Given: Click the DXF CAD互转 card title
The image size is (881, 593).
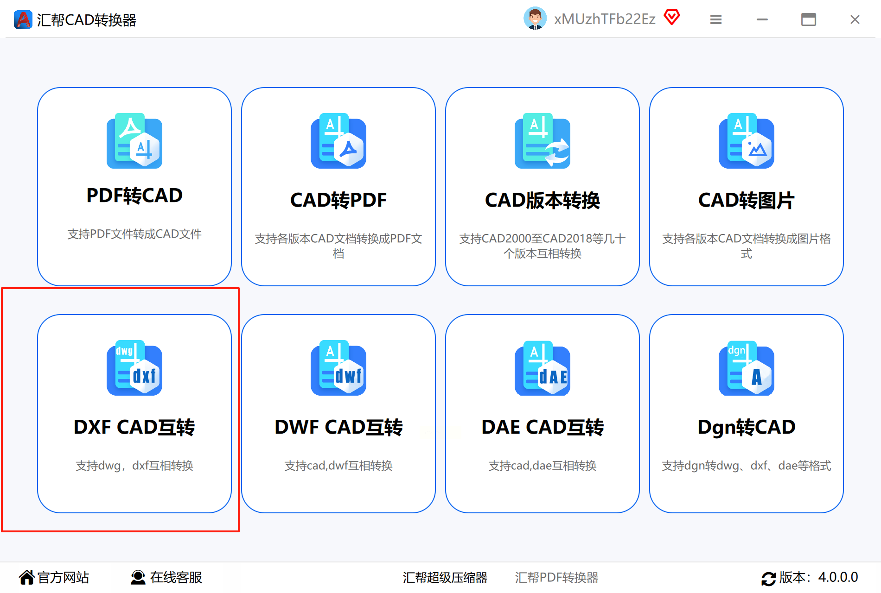Looking at the screenshot, I should click(x=134, y=427).
